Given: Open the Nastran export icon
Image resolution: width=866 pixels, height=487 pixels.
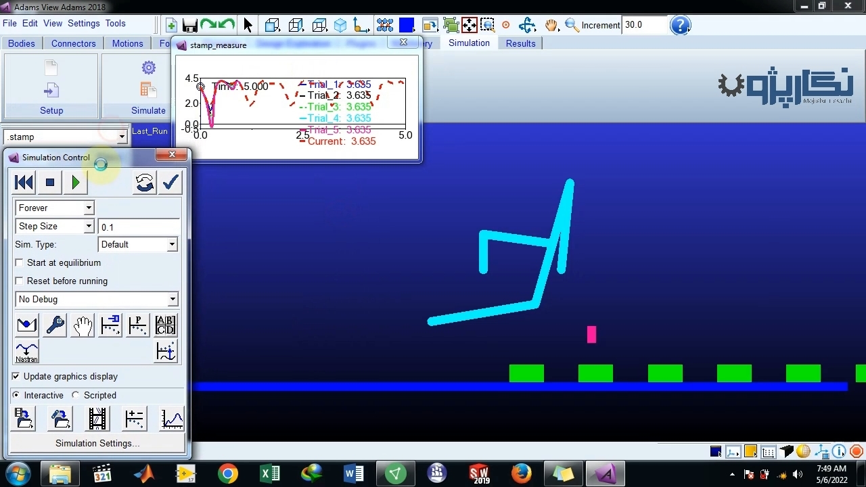Looking at the screenshot, I should (27, 352).
